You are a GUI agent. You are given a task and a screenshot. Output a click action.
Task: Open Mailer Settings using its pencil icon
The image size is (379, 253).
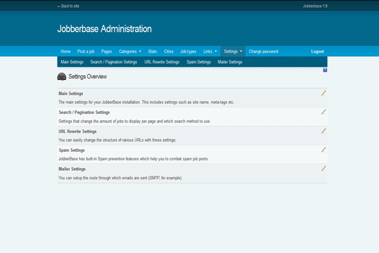click(323, 169)
